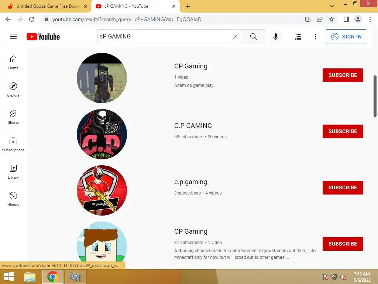The width and height of the screenshot is (378, 284).
Task: Open the c.p.gaming. channel title
Action: (192, 182)
